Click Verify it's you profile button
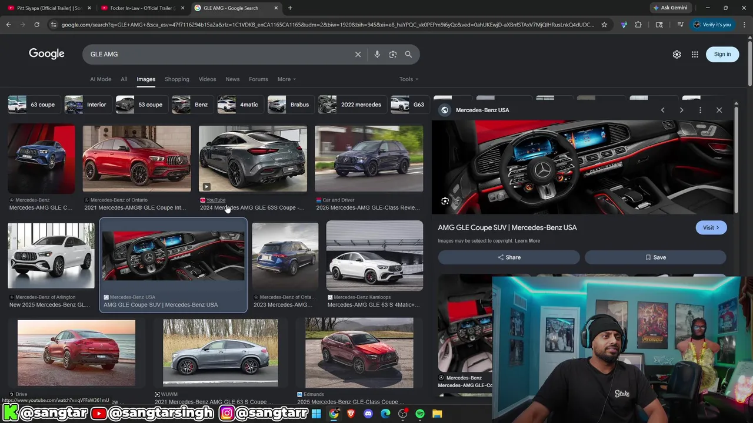 click(712, 25)
